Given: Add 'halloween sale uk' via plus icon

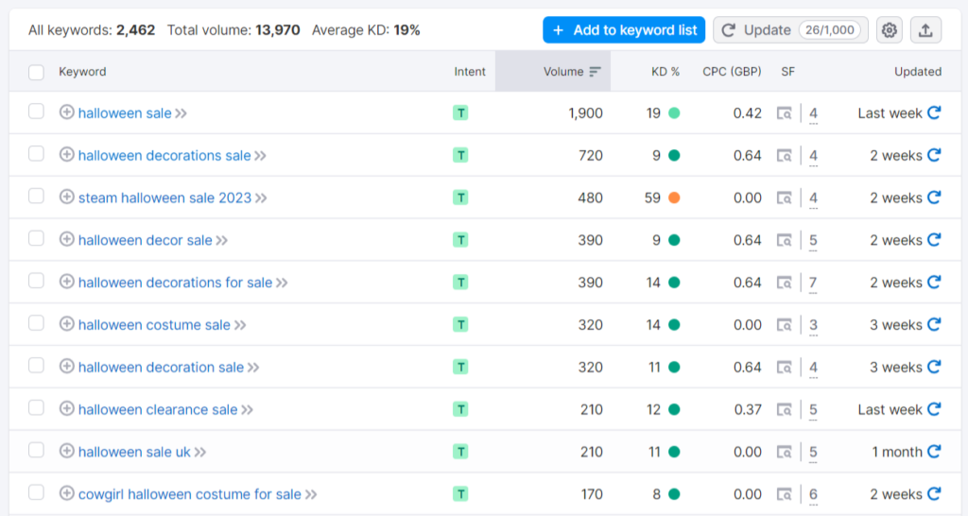Looking at the screenshot, I should (67, 451).
